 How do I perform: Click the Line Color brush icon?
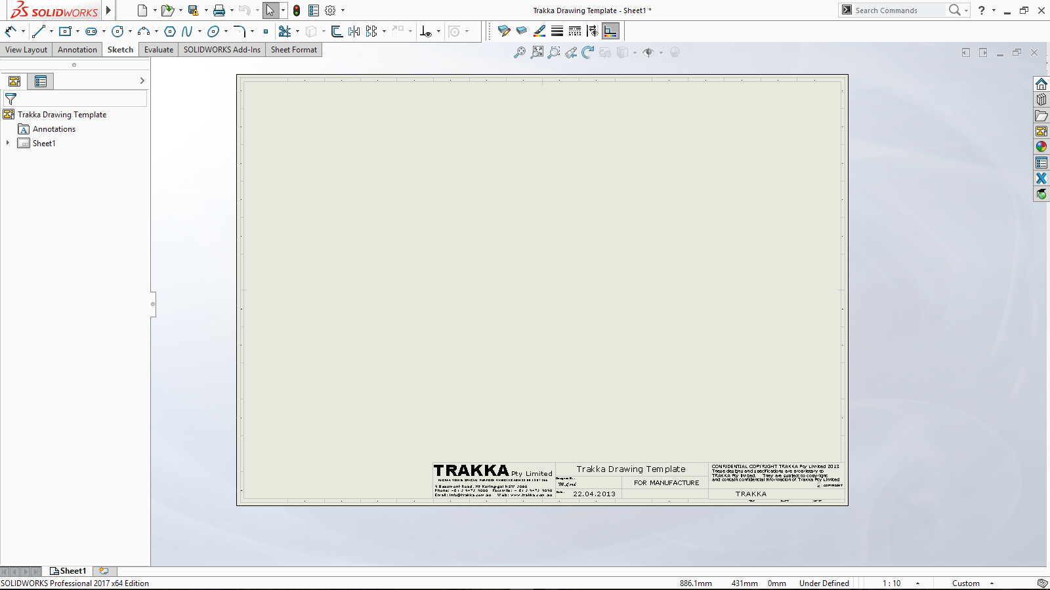point(539,31)
